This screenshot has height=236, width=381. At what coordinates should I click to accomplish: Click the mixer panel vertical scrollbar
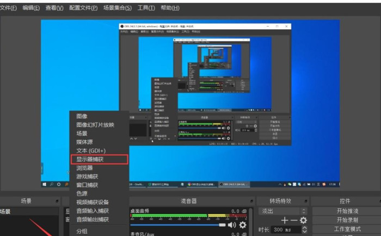coord(251,222)
